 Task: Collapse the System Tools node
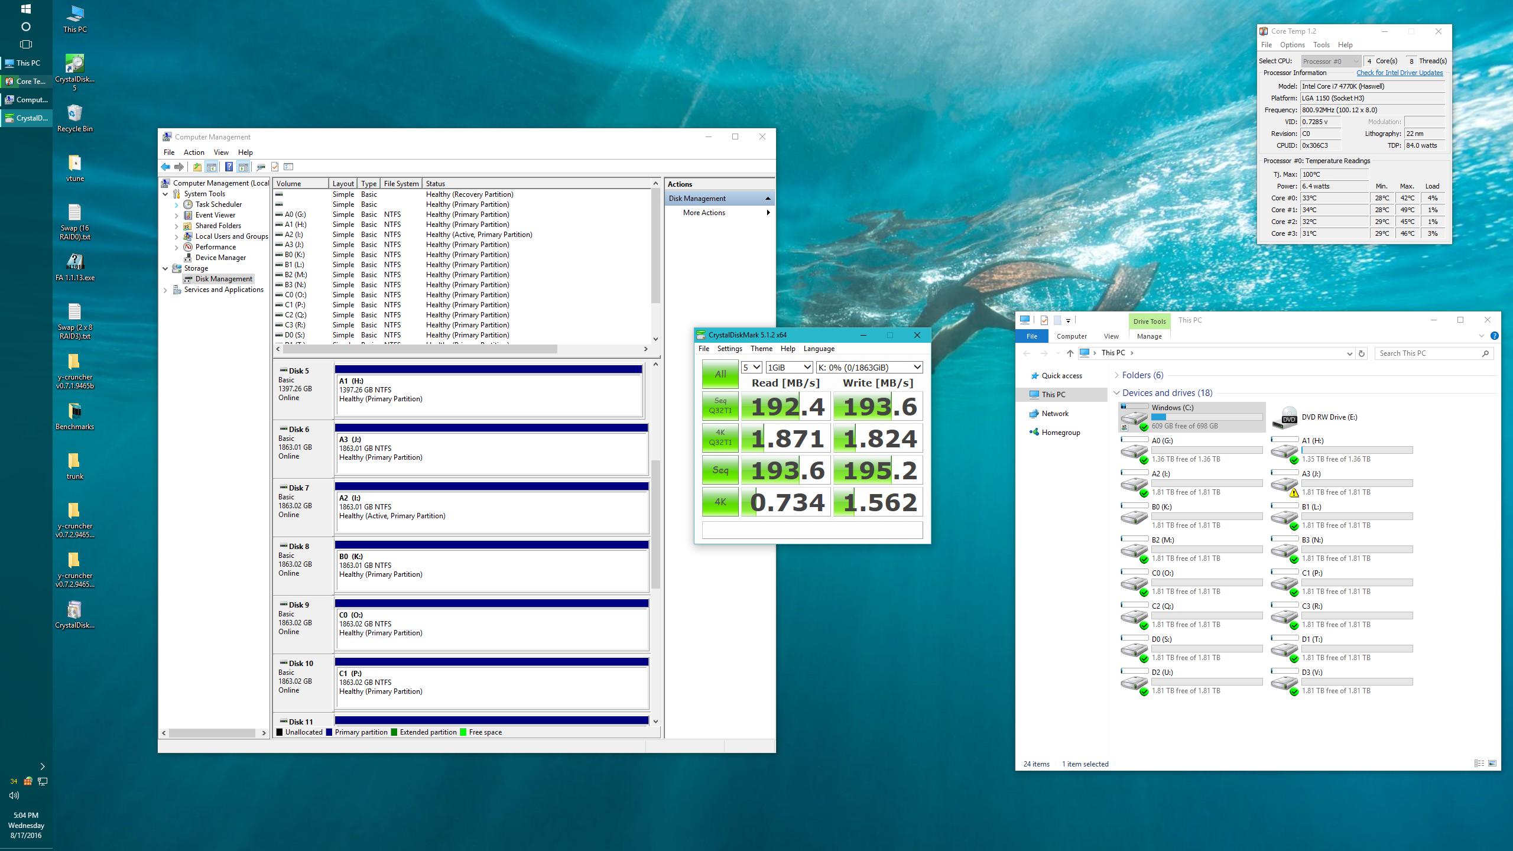(x=165, y=194)
